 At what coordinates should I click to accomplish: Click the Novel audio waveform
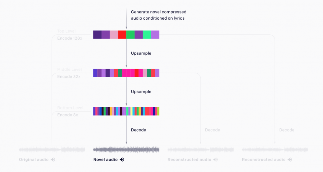(x=126, y=149)
